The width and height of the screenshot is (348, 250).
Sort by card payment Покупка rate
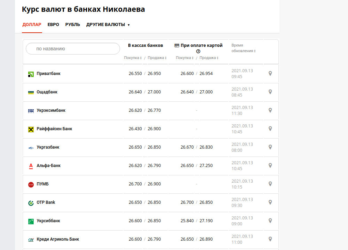(185, 58)
